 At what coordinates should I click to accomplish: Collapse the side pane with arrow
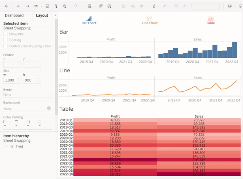[x=55, y=15]
